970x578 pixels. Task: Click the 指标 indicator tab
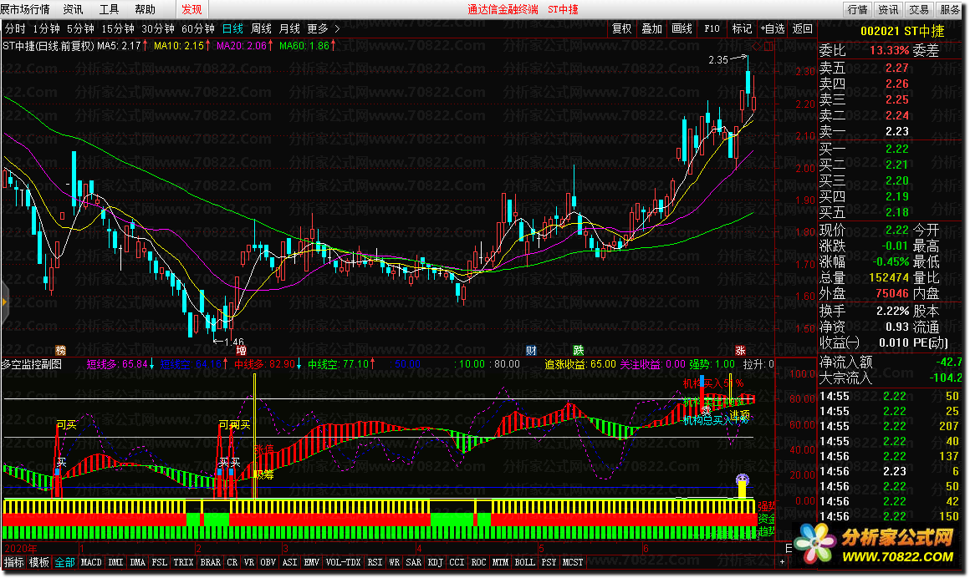point(13,562)
